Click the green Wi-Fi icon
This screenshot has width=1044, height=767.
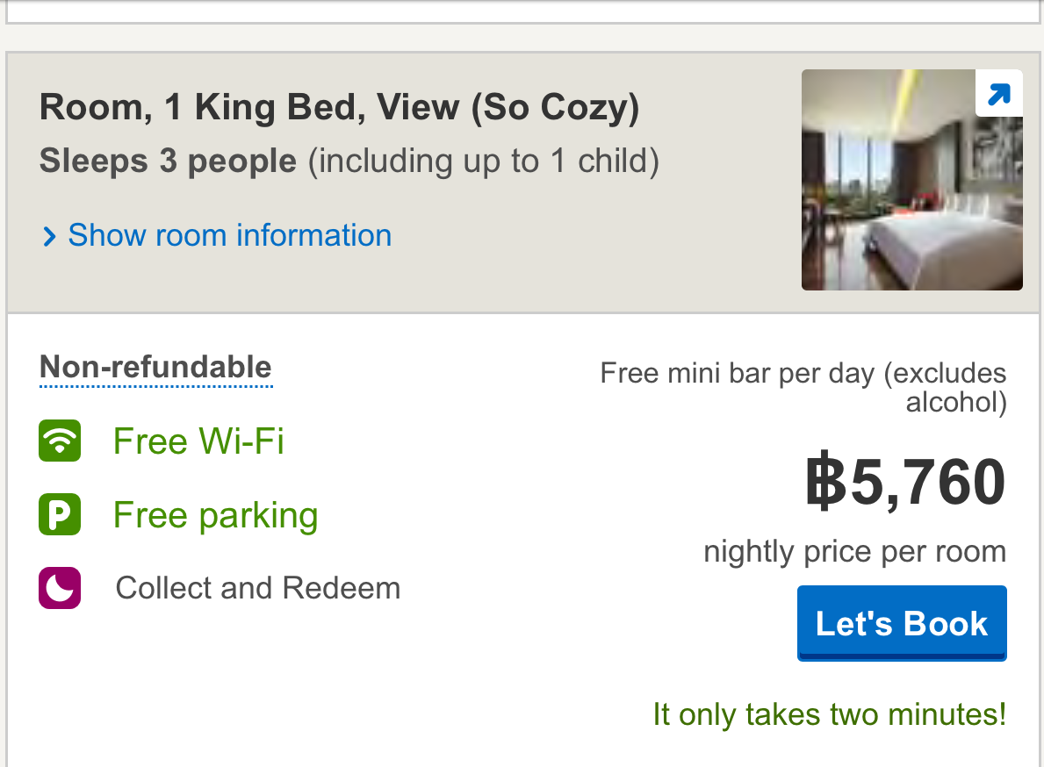click(60, 441)
